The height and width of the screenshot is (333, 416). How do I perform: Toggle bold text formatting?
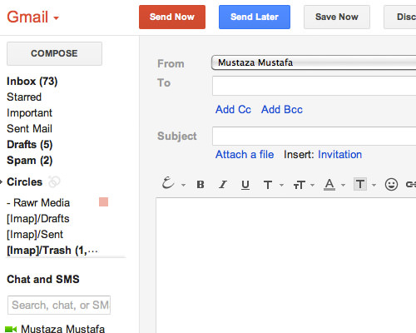pyautogui.click(x=201, y=185)
